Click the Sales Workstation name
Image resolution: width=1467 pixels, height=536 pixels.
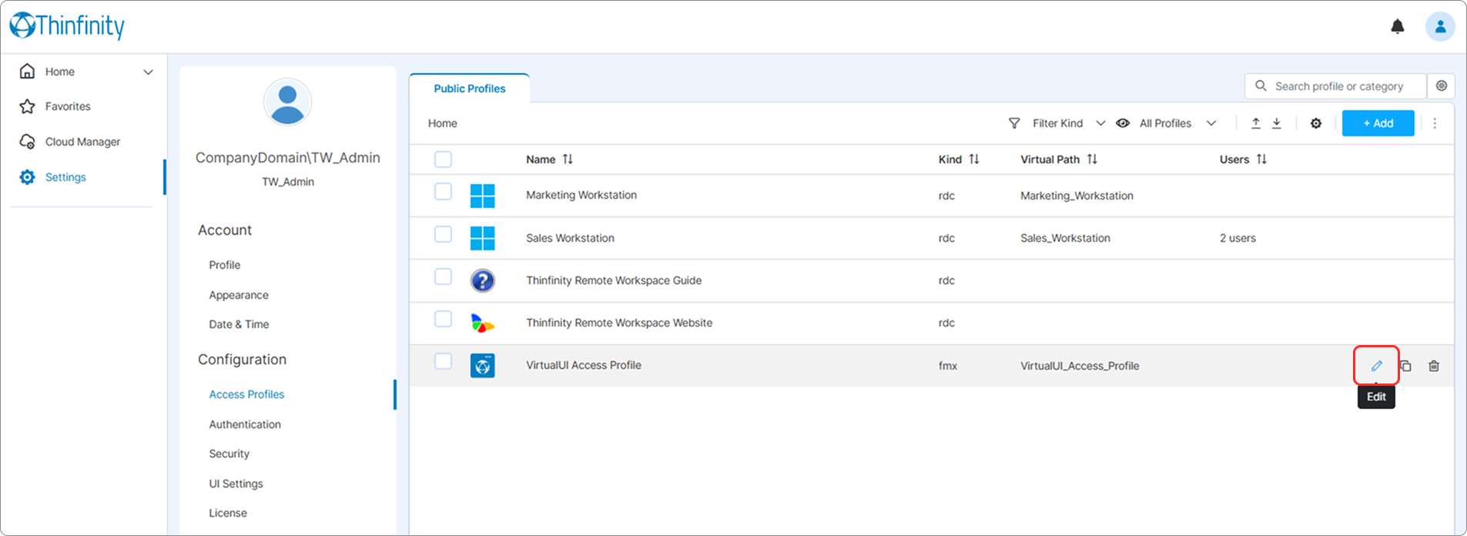pyautogui.click(x=570, y=238)
